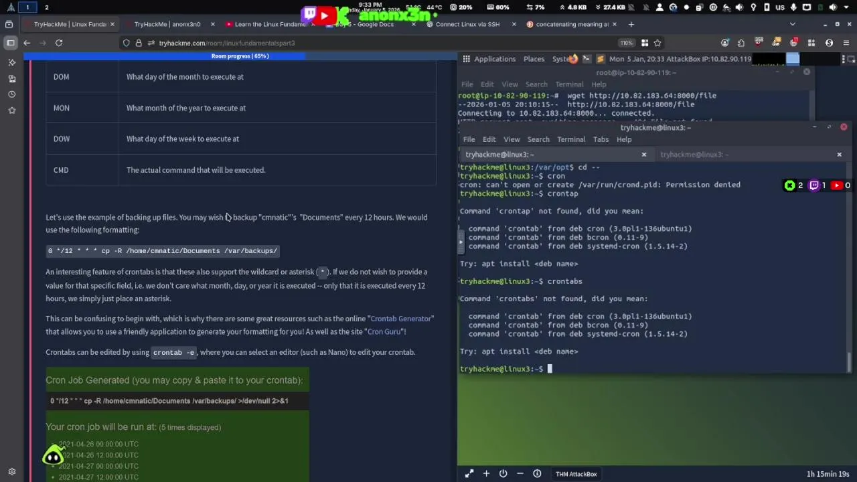This screenshot has height=482, width=857.
Task: Go back to previous browser page
Action: (27, 43)
